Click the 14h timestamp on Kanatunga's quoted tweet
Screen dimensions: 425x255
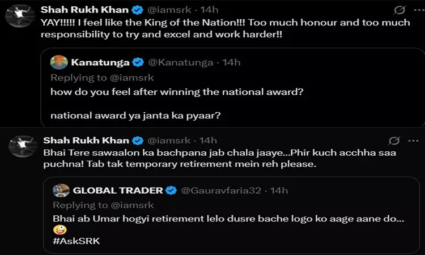pyautogui.click(x=231, y=62)
